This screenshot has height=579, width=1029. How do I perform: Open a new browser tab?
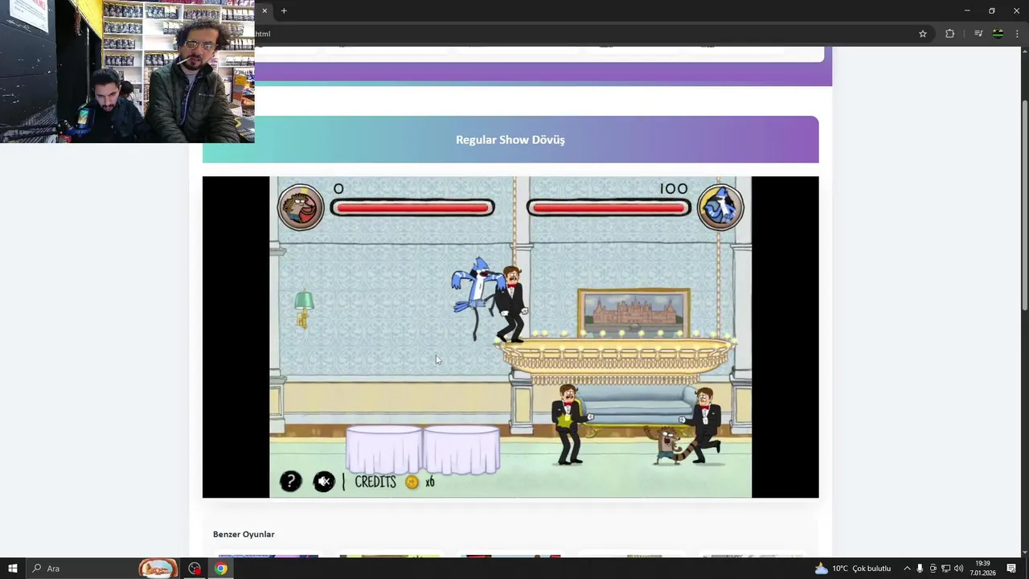(284, 10)
